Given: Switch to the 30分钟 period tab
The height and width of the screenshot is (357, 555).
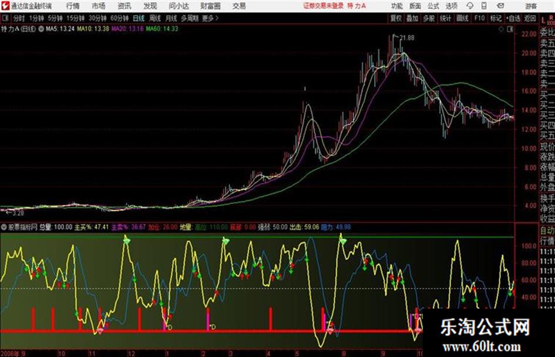Looking at the screenshot, I should point(97,18).
